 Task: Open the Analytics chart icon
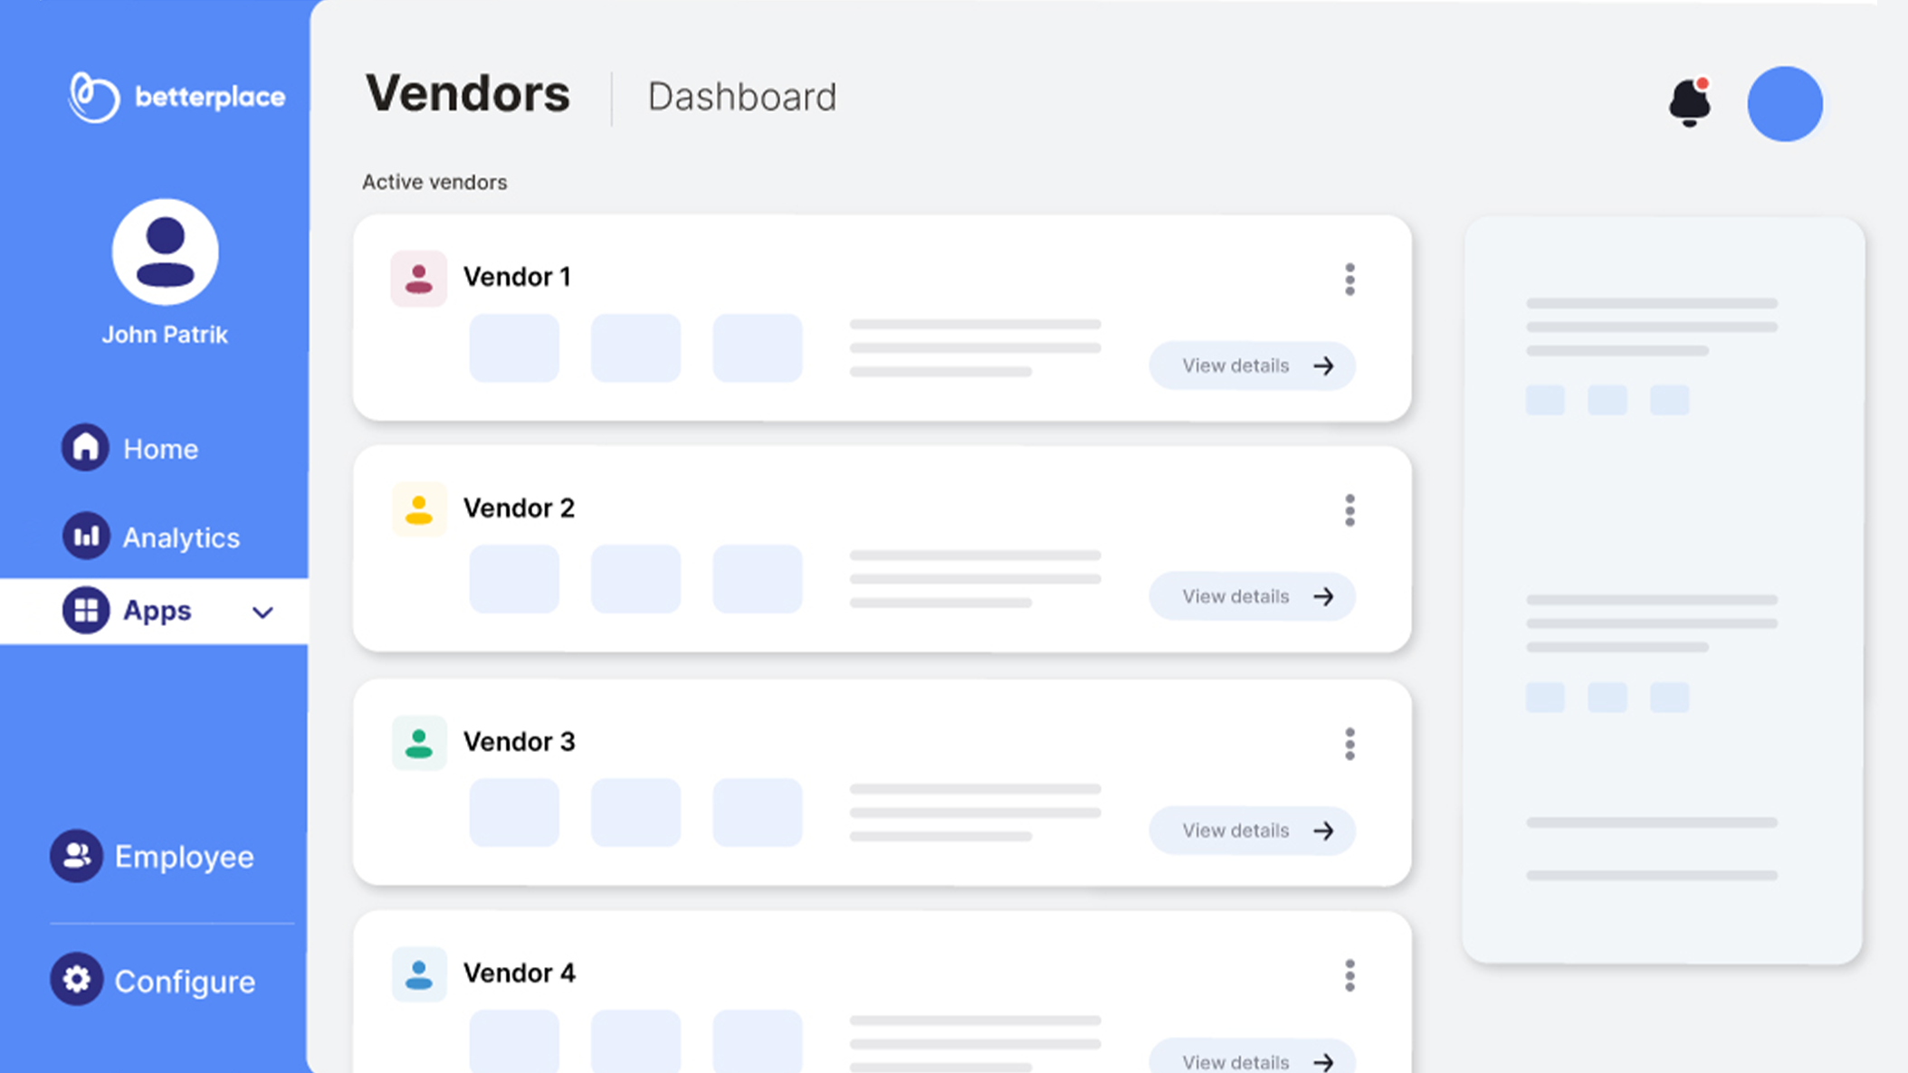86,536
